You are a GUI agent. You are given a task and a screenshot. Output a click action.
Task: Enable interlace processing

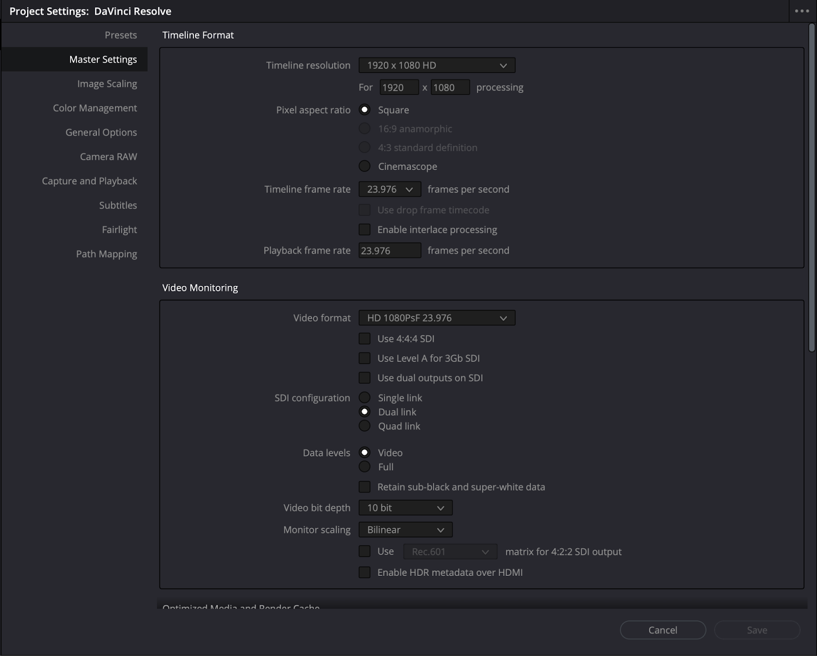[365, 229]
